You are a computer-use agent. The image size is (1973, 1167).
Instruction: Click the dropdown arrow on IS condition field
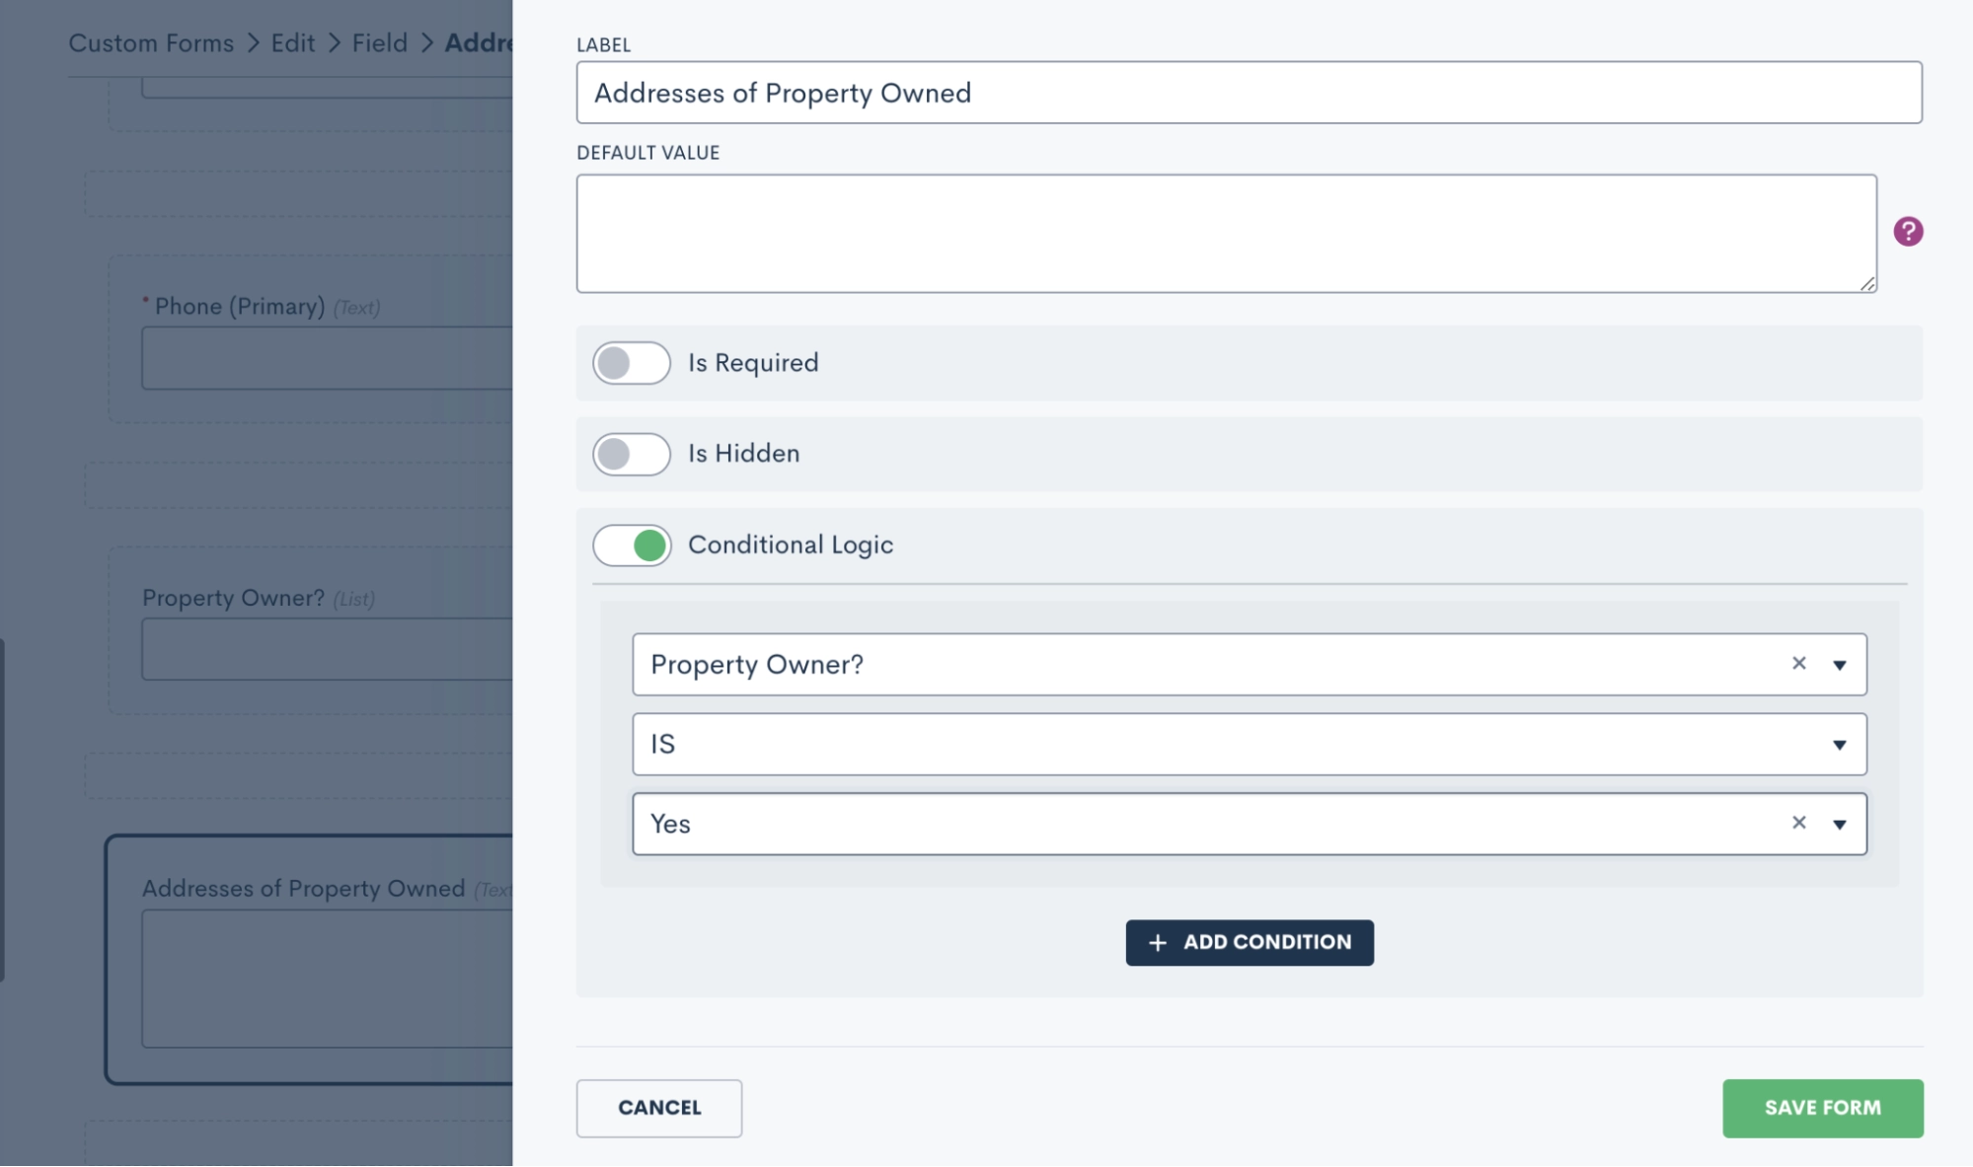coord(1838,743)
